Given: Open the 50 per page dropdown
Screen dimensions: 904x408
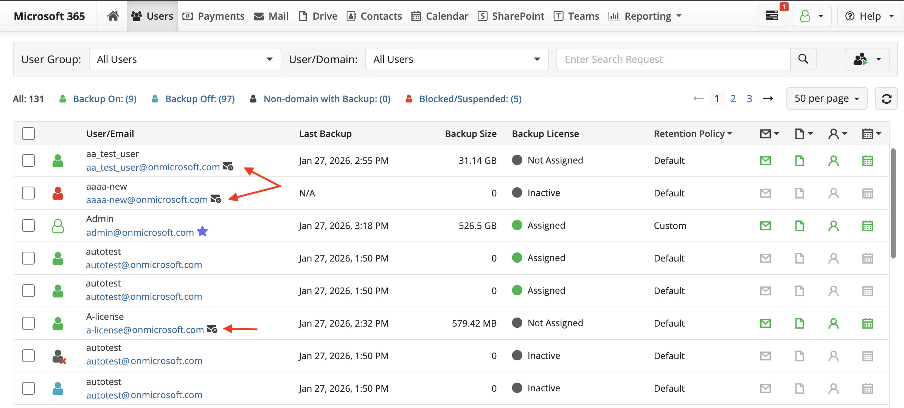Looking at the screenshot, I should 827,99.
